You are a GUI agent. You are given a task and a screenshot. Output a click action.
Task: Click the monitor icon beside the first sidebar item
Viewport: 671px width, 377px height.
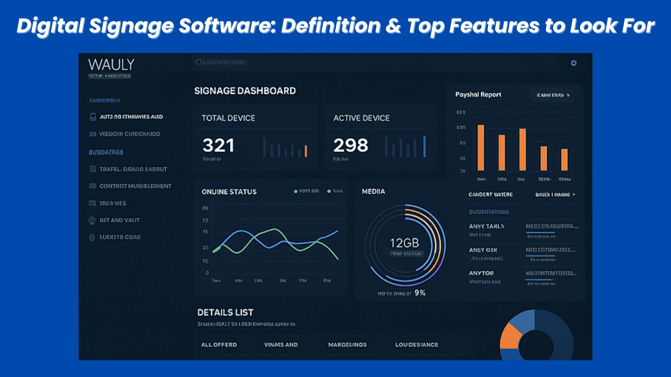(x=93, y=117)
